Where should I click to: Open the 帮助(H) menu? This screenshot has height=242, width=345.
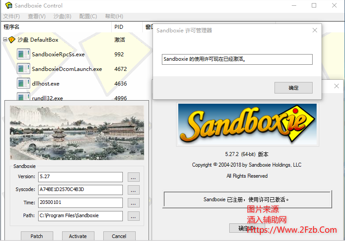pyautogui.click(x=114, y=16)
